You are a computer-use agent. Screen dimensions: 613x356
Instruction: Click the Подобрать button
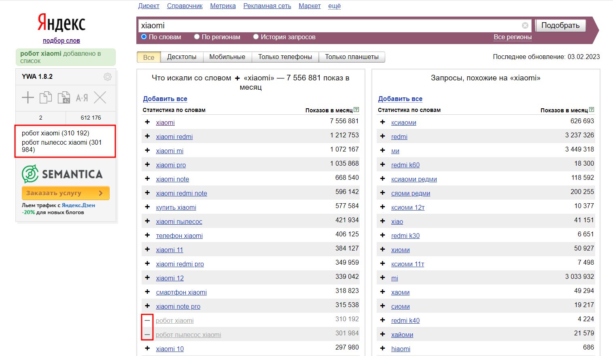[560, 25]
